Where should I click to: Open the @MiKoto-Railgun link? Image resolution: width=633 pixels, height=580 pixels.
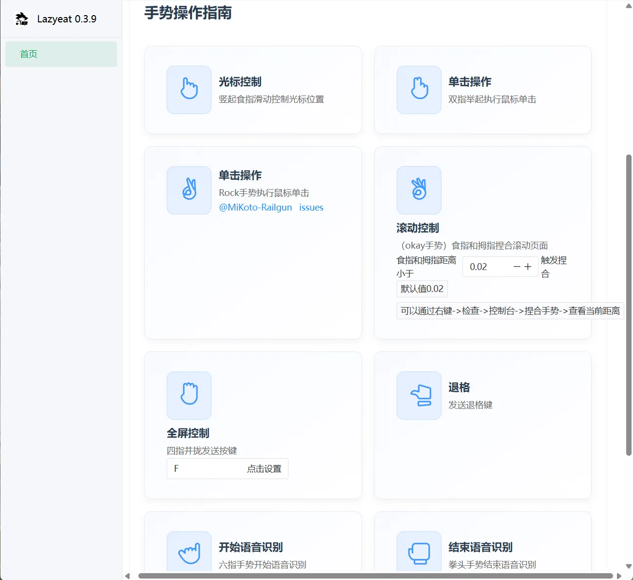256,207
